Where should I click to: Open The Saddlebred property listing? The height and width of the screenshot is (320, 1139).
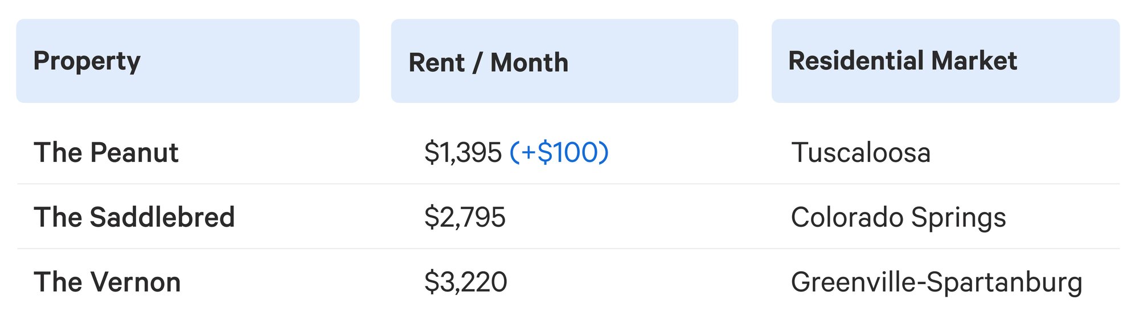[134, 217]
